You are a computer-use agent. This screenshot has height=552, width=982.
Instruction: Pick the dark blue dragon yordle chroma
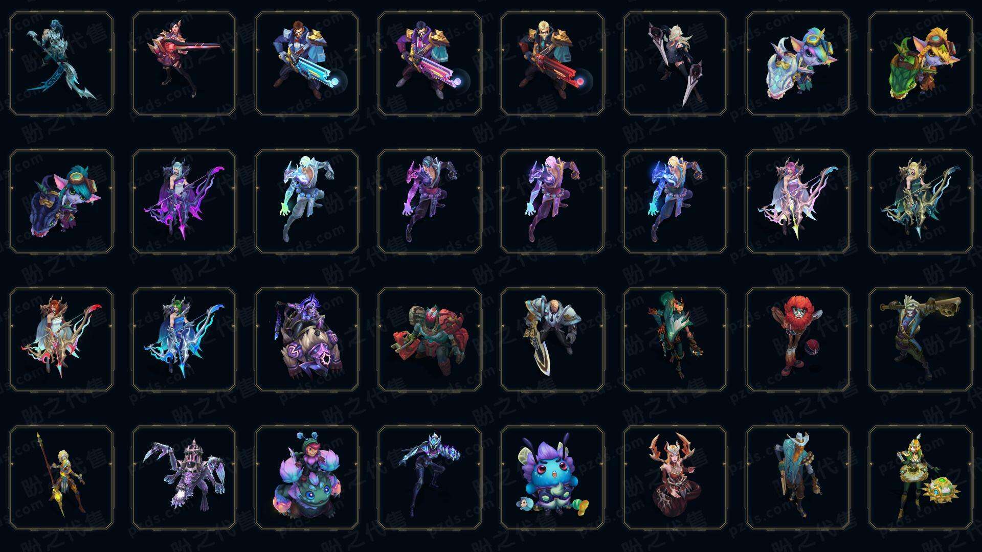61,201
